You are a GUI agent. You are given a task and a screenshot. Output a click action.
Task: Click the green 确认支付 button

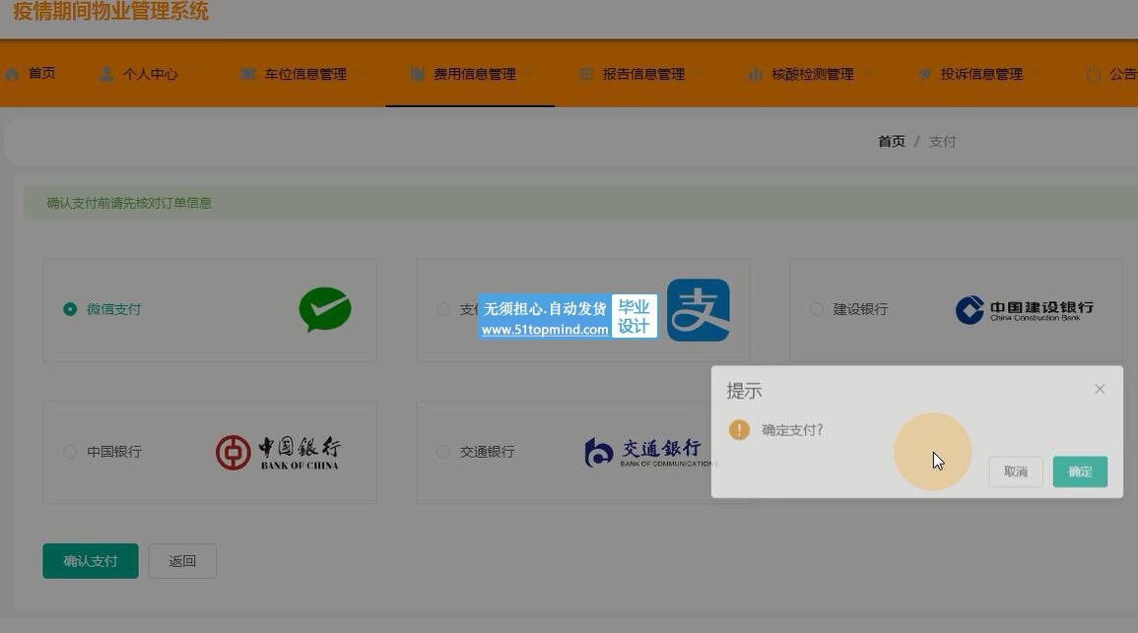[x=90, y=561]
